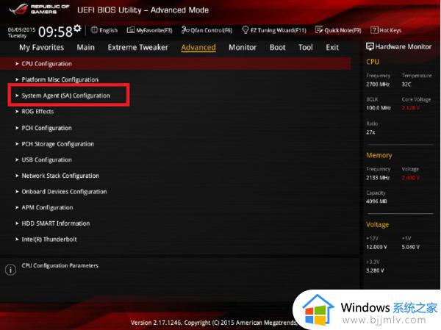
Task: Open Network Stack Configuration entry
Action: [60, 176]
